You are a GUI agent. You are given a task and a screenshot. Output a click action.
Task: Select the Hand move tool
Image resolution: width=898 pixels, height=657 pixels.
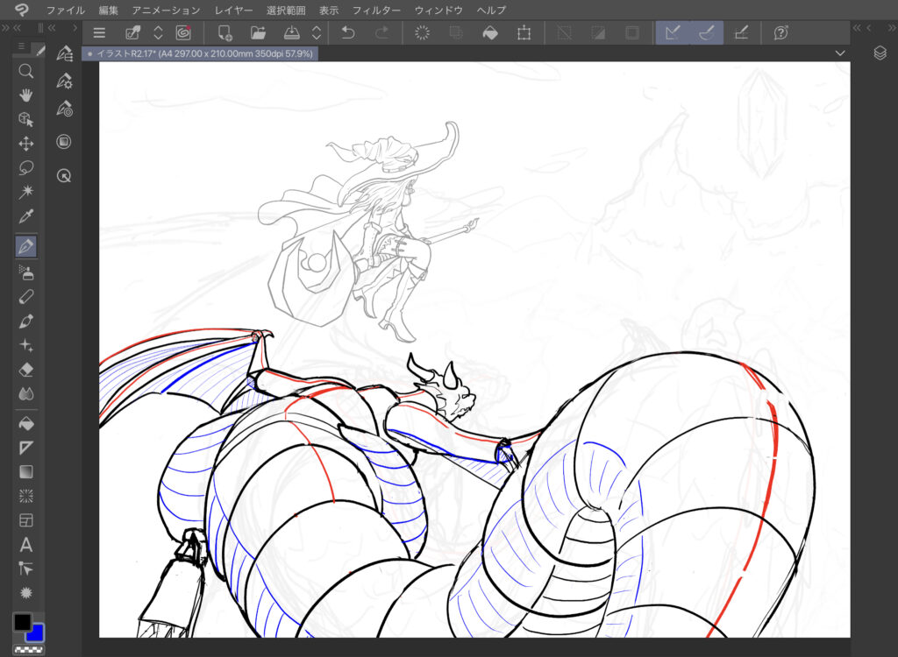tap(26, 95)
